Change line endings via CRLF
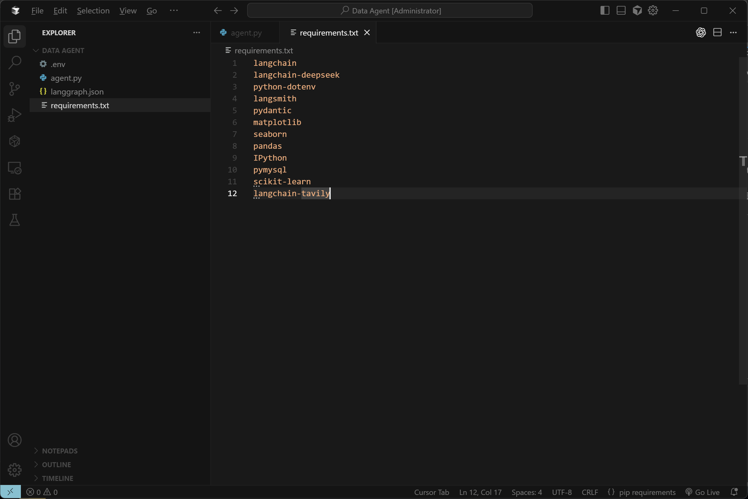Image resolution: width=748 pixels, height=499 pixels. (x=590, y=492)
